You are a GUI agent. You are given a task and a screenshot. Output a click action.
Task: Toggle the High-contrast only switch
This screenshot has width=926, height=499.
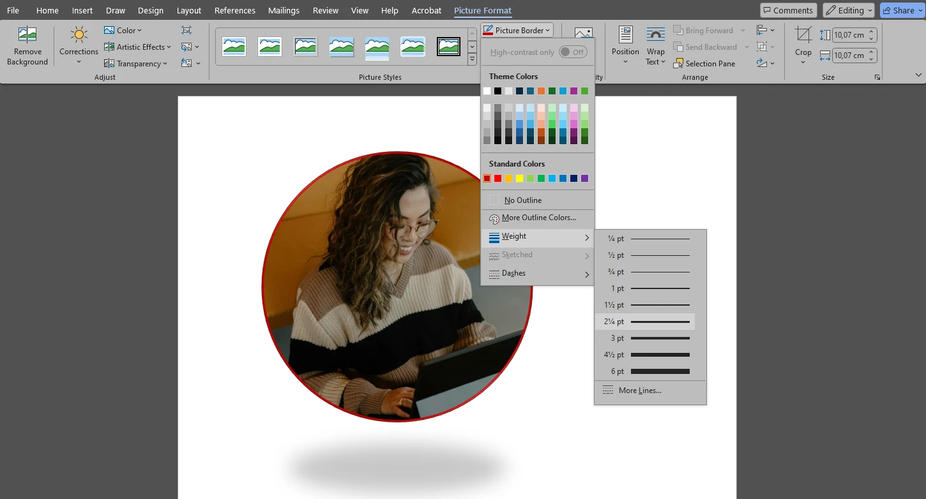tap(572, 52)
